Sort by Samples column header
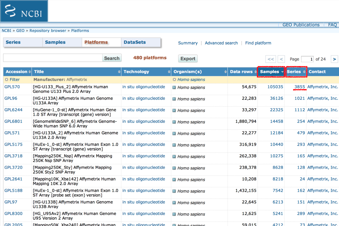This screenshot has height=226, width=339. pos(271,72)
